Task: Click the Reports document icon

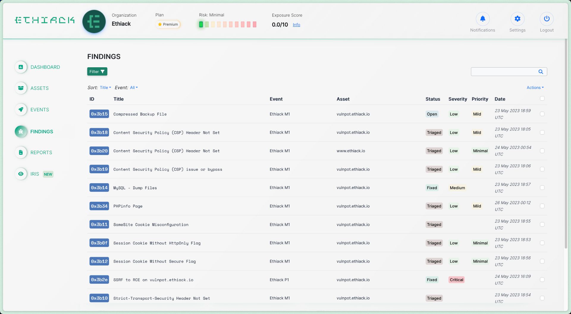Action: coord(21,152)
